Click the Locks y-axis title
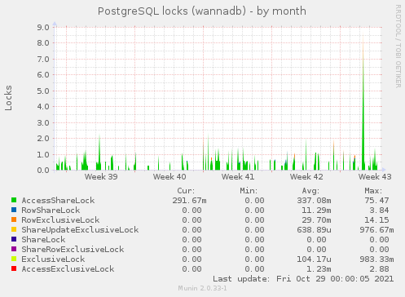405x297 pixels. tap(8, 98)
